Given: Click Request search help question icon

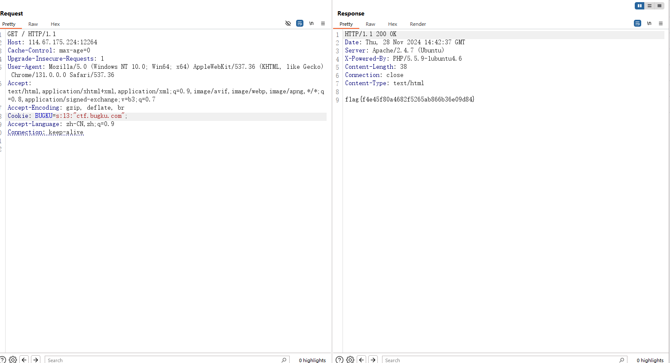Looking at the screenshot, I should (x=3, y=360).
